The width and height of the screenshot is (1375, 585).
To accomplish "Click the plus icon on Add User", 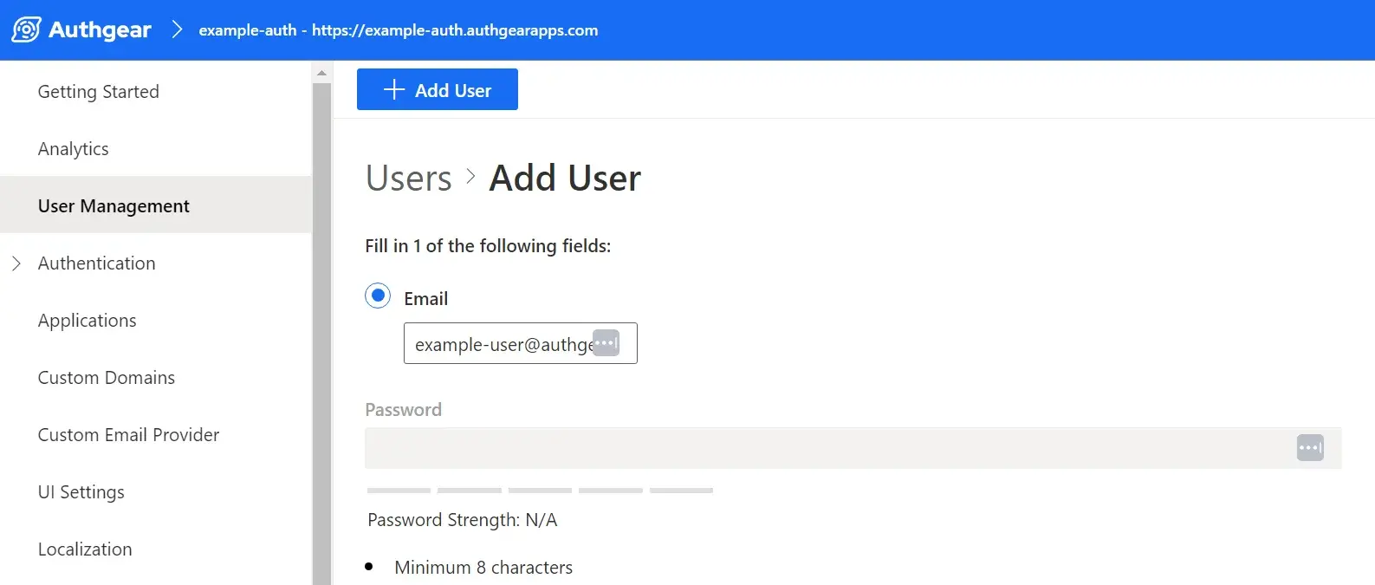I will (394, 90).
